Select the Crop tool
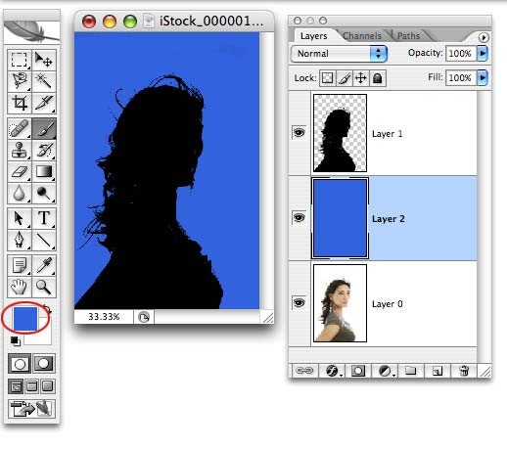 click(x=20, y=103)
